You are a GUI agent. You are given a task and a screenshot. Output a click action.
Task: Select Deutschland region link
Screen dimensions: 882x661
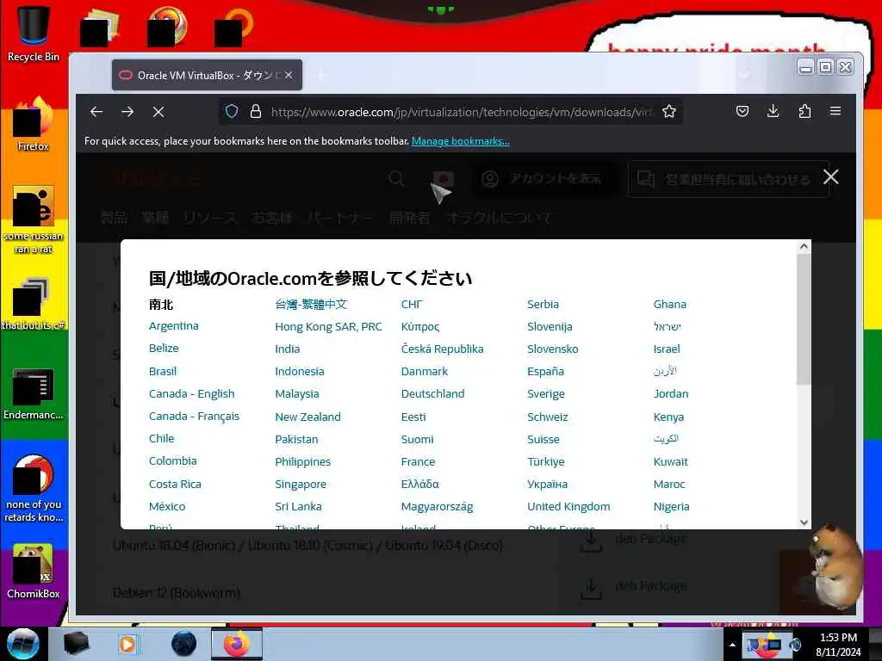432,394
